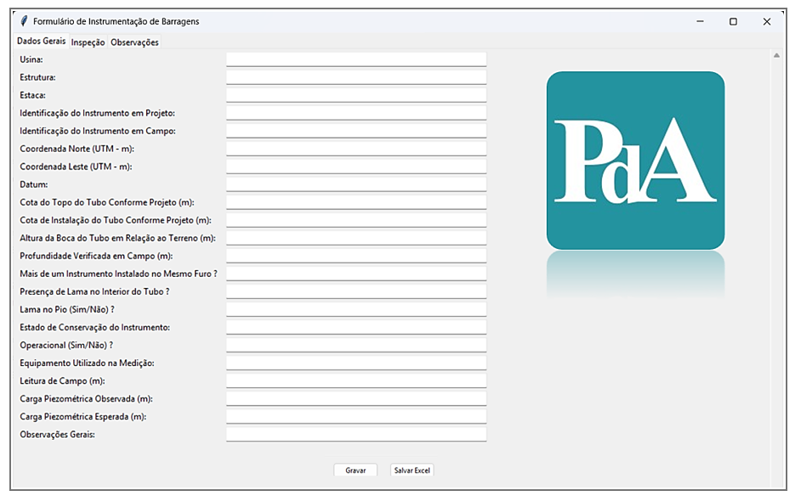Click the Lama no Pio input field
Image resolution: width=801 pixels, height=496 pixels.
pos(356,309)
